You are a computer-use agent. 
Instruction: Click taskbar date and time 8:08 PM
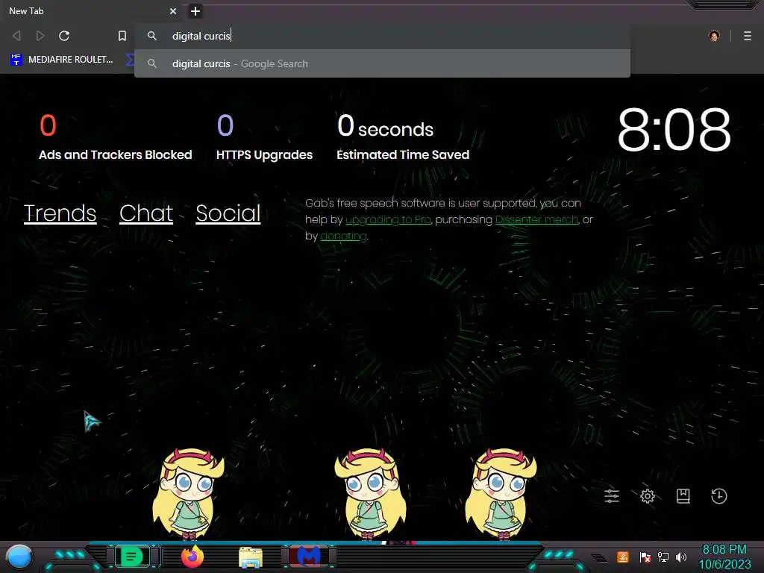click(x=724, y=557)
